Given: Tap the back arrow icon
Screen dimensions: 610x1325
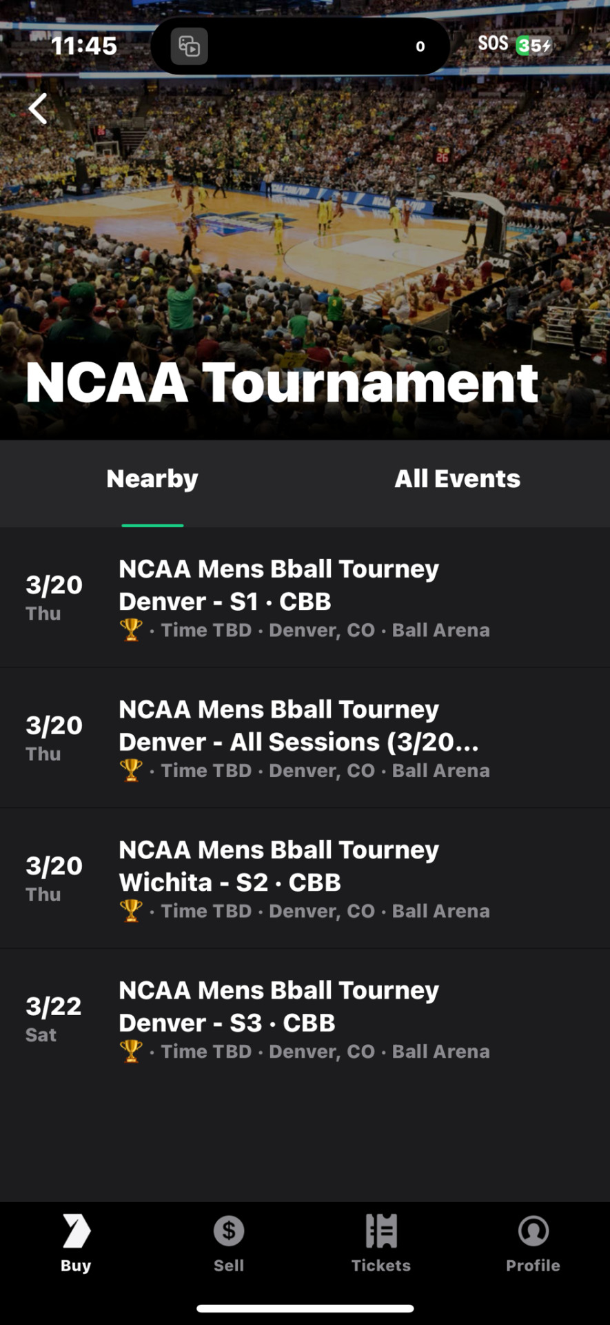Looking at the screenshot, I should (x=38, y=109).
